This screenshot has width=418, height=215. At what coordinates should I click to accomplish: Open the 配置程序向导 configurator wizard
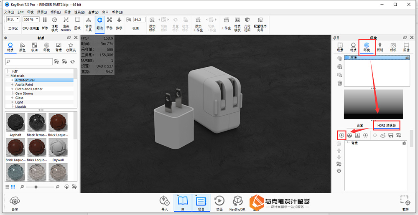click(x=260, y=24)
